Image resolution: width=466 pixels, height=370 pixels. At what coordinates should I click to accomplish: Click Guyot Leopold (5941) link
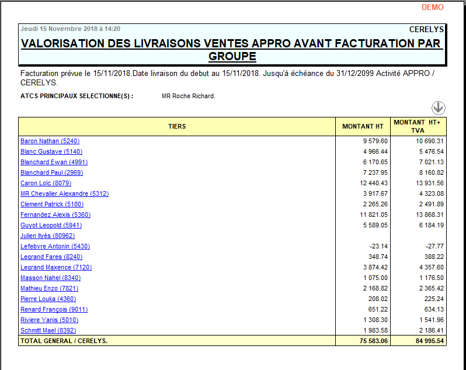[x=51, y=225]
